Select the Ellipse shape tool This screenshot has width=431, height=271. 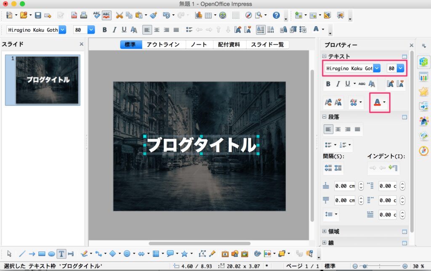point(51,254)
